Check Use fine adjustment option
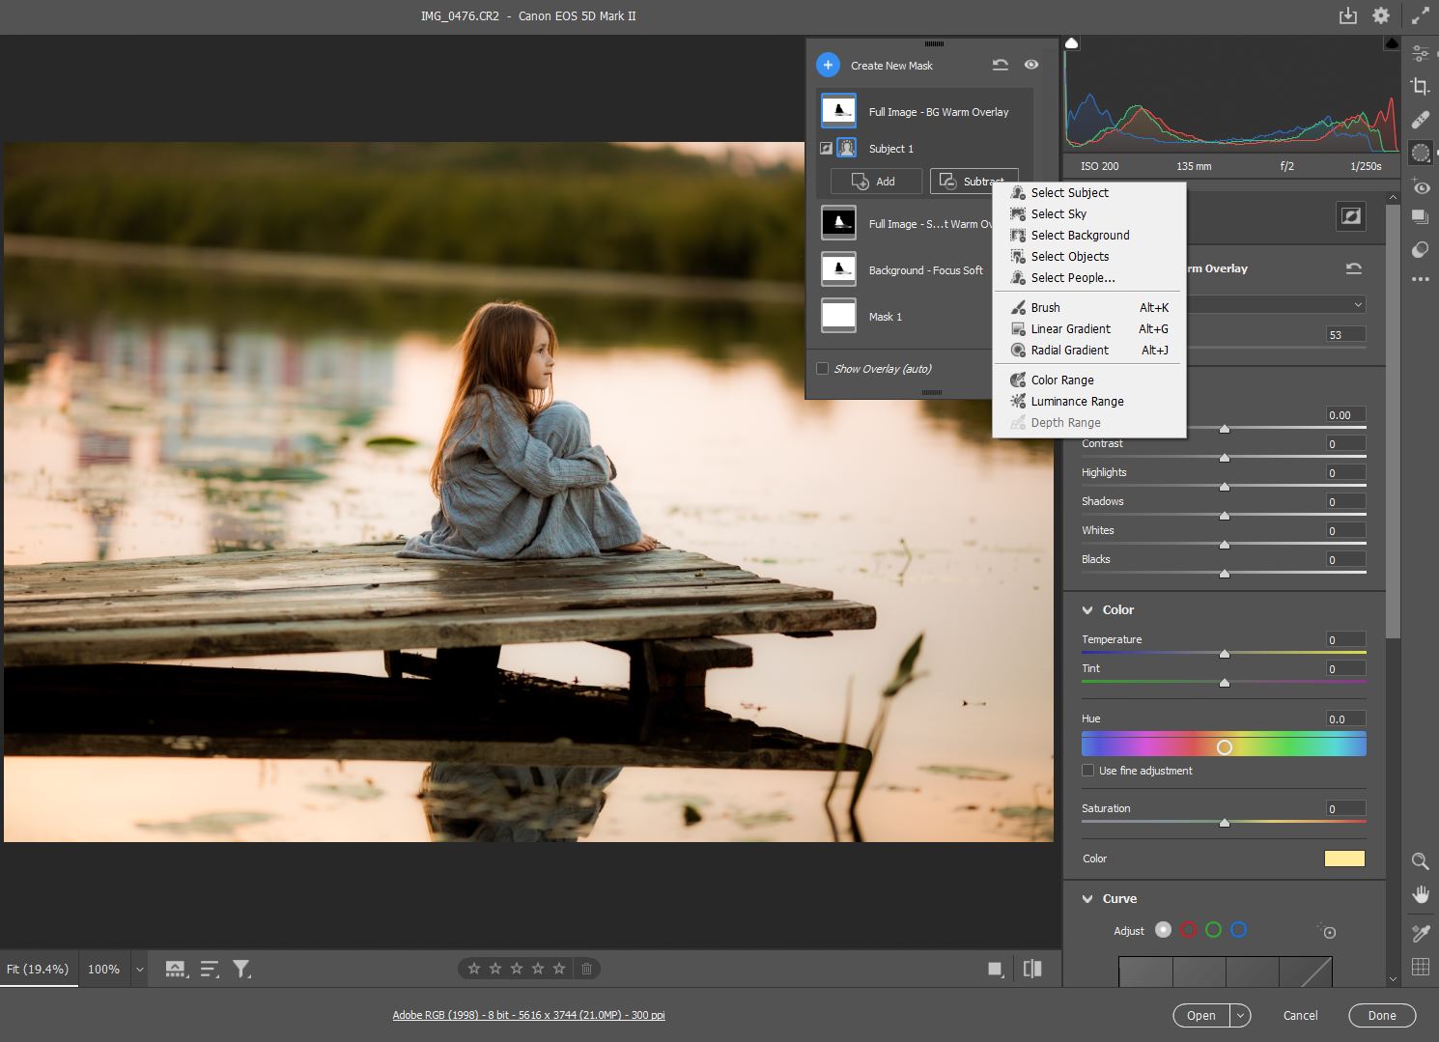Screen dimensions: 1439x1042 pos(1088,771)
